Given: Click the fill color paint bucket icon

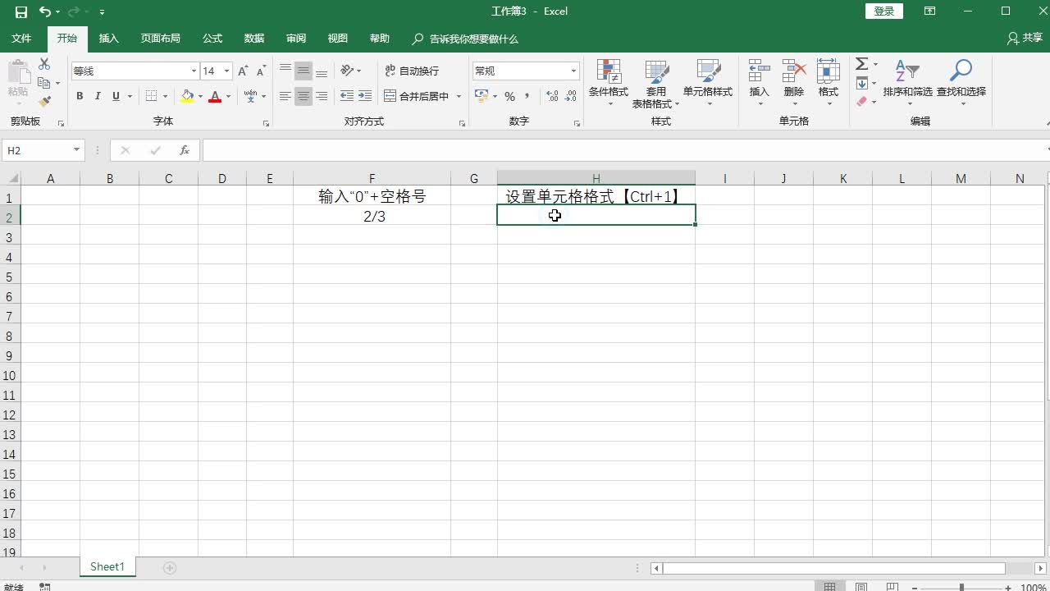Looking at the screenshot, I should pyautogui.click(x=188, y=96).
